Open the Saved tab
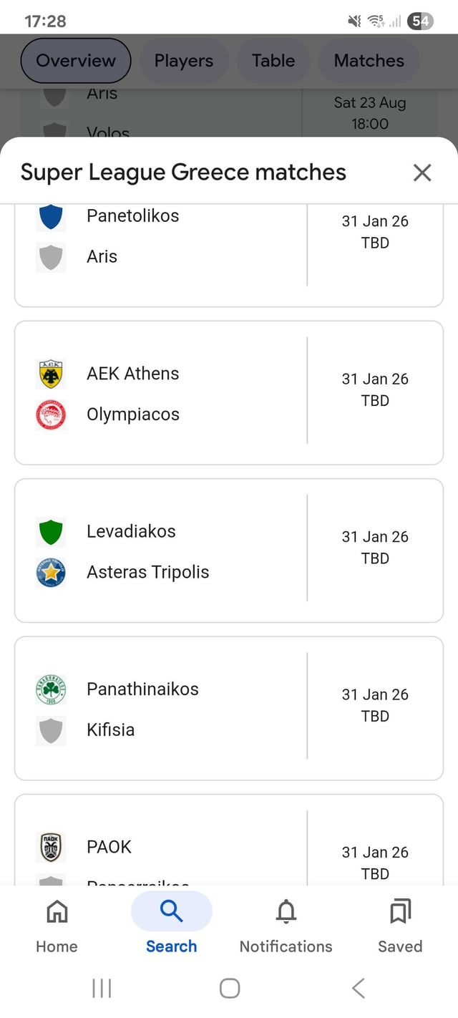 click(x=399, y=924)
